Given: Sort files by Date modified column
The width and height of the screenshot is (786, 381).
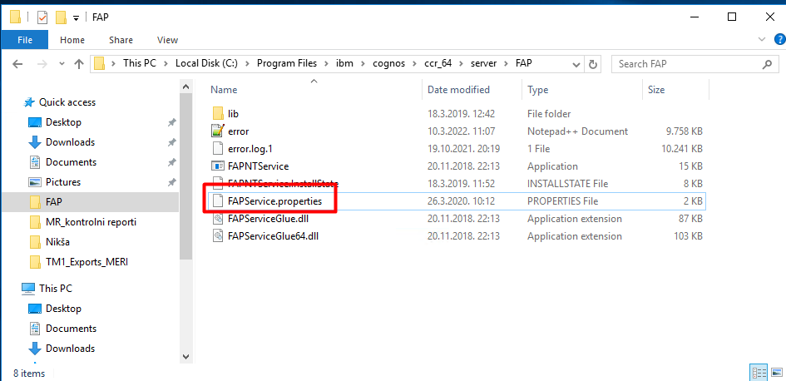Looking at the screenshot, I should (x=458, y=90).
